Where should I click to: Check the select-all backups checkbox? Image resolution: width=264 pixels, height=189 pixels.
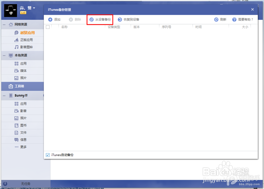coord(48,27)
